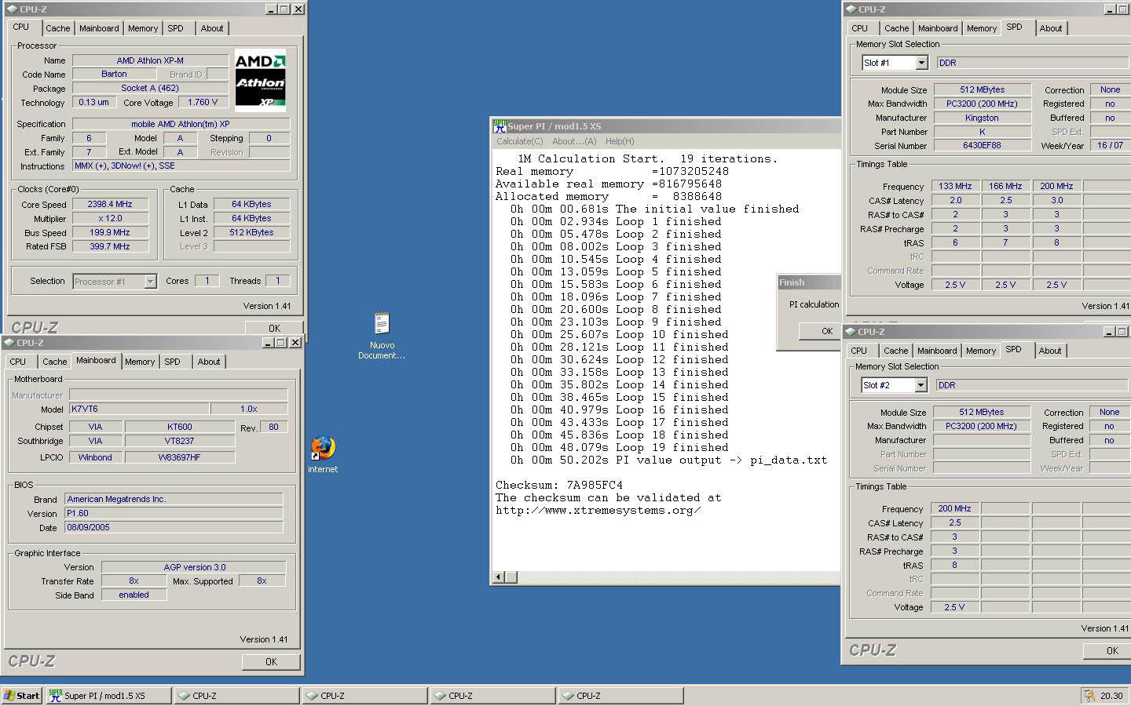Open the About tab in the mainboard CPU-Z window
Image resolution: width=1131 pixels, height=706 pixels.
tap(209, 362)
